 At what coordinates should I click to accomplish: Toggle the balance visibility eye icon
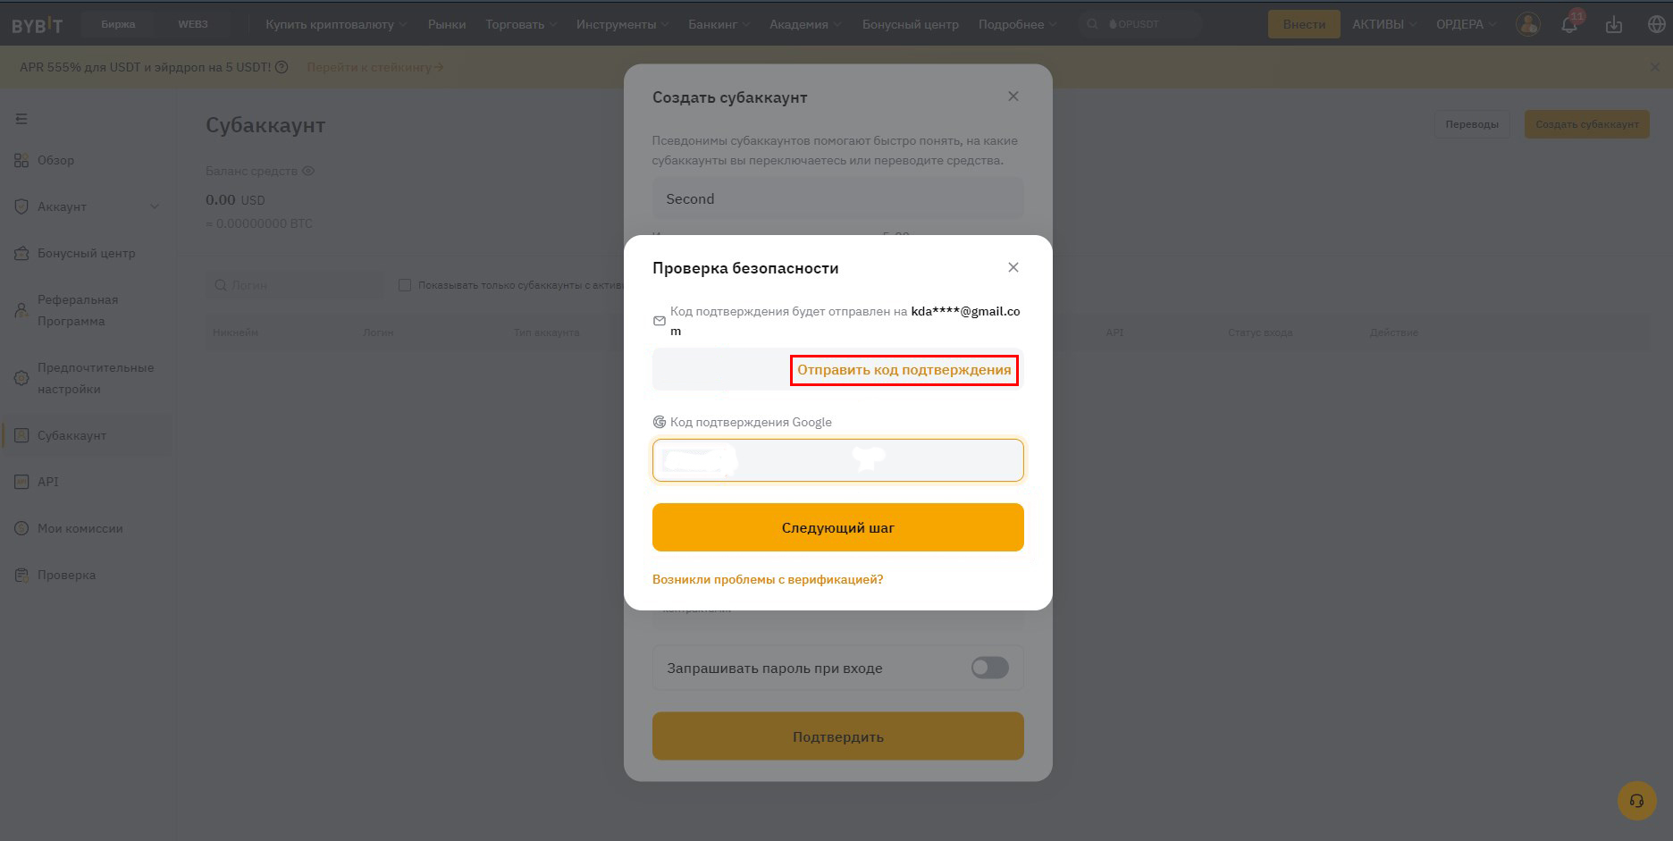tap(308, 171)
